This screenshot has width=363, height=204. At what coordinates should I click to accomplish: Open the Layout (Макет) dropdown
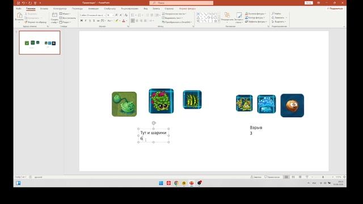65,14
